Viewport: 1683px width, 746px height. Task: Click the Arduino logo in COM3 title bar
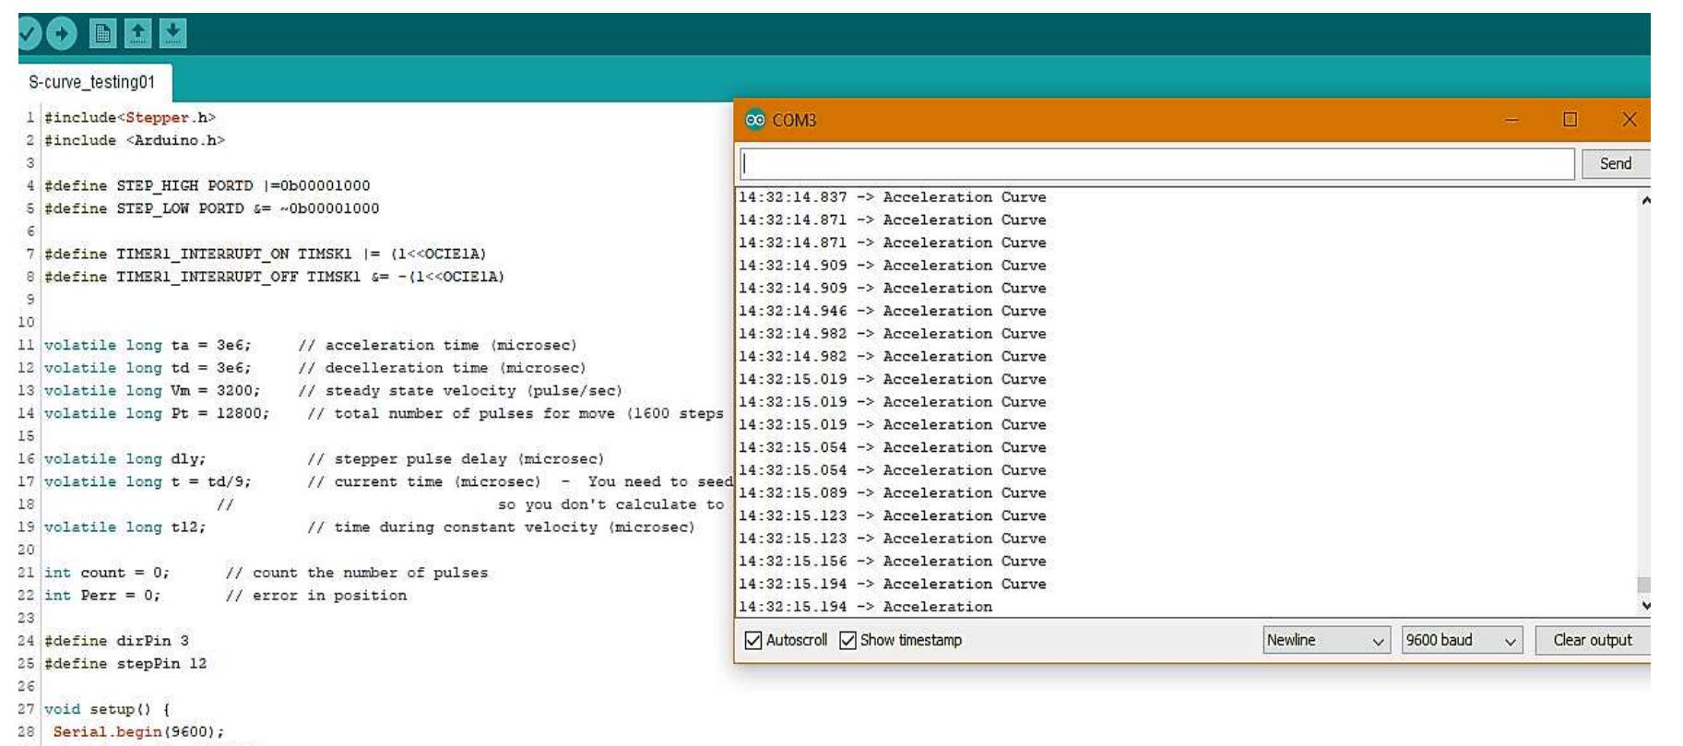click(x=755, y=120)
